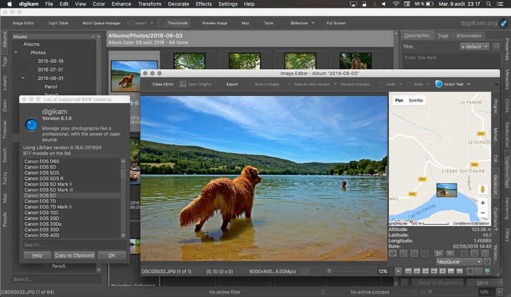
Task: Open the x-default title language dropdown
Action: [475, 47]
